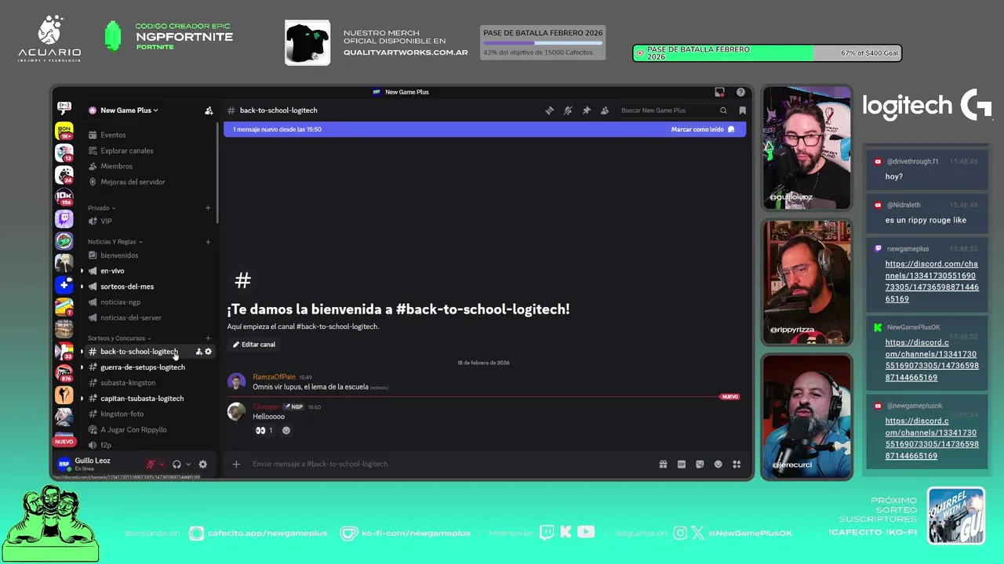The height and width of the screenshot is (564, 1004).
Task: Click Marcar como leído in new message bar
Action: (702, 129)
